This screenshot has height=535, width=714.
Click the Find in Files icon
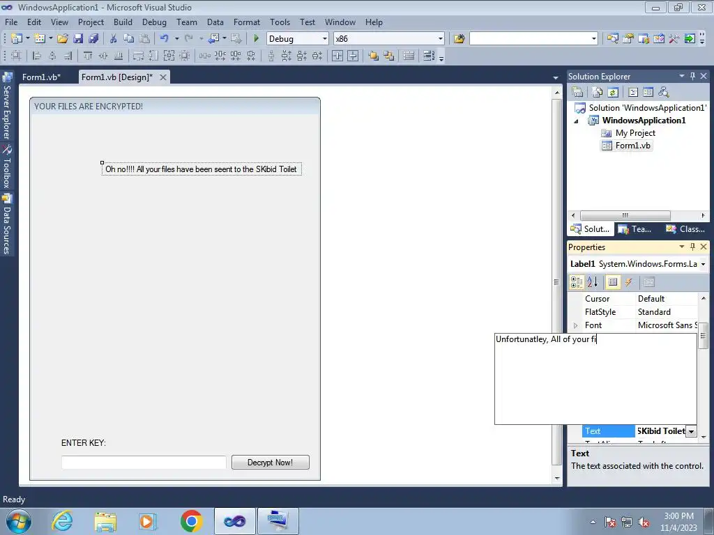(459, 39)
